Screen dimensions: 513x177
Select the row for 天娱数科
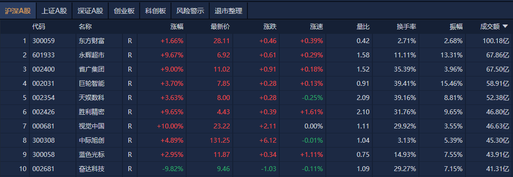pyautogui.click(x=257, y=98)
